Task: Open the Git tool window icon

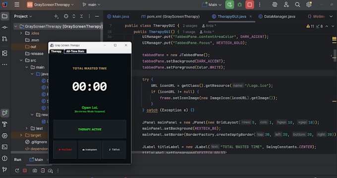Action: coord(4,170)
